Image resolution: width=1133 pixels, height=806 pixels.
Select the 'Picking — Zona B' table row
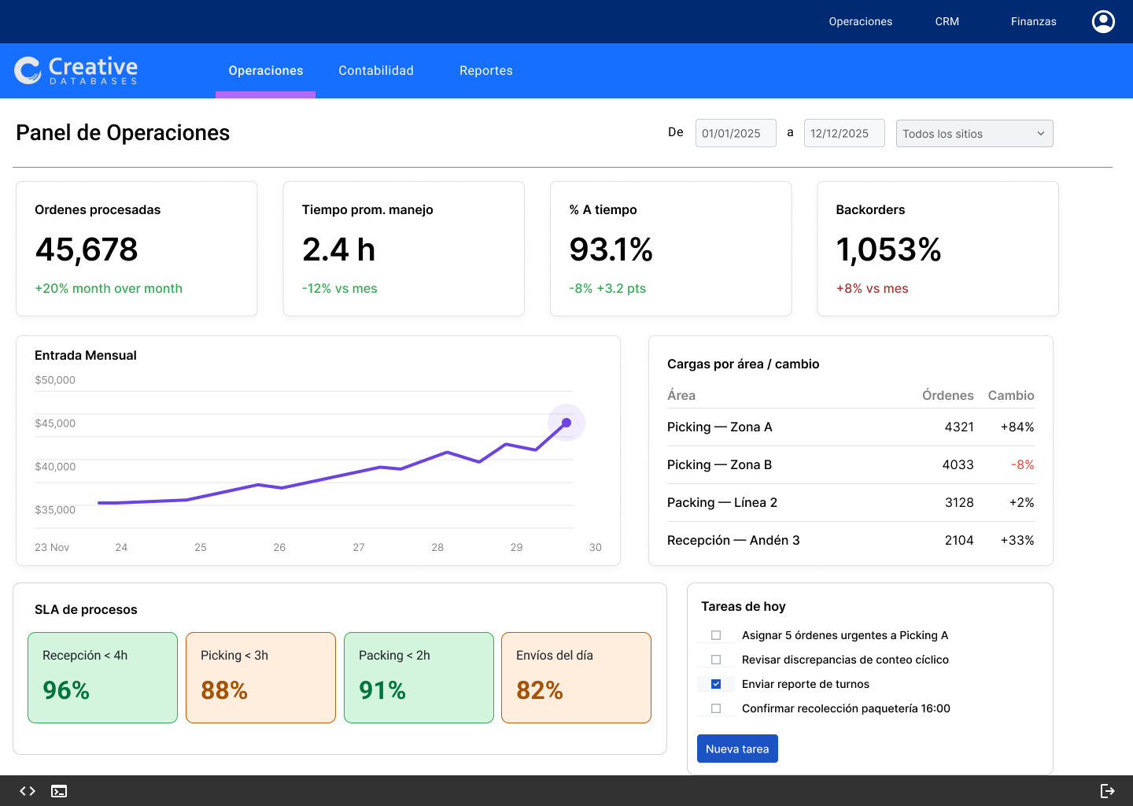point(850,464)
